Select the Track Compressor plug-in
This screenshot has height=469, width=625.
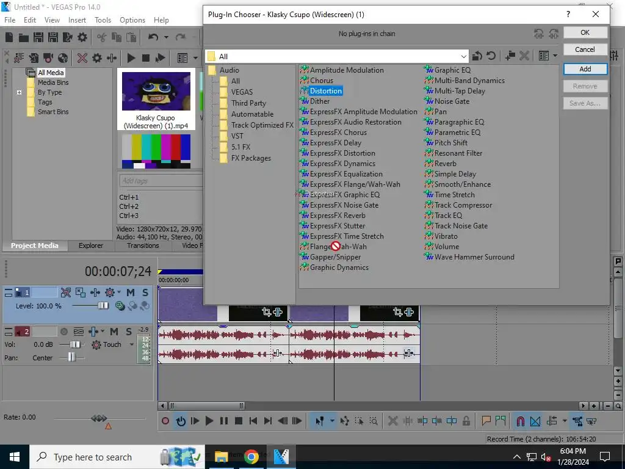coord(463,205)
